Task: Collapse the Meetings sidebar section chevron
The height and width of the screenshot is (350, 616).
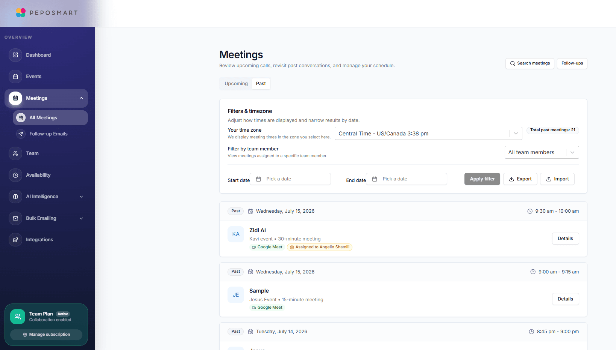Action: [x=81, y=98]
